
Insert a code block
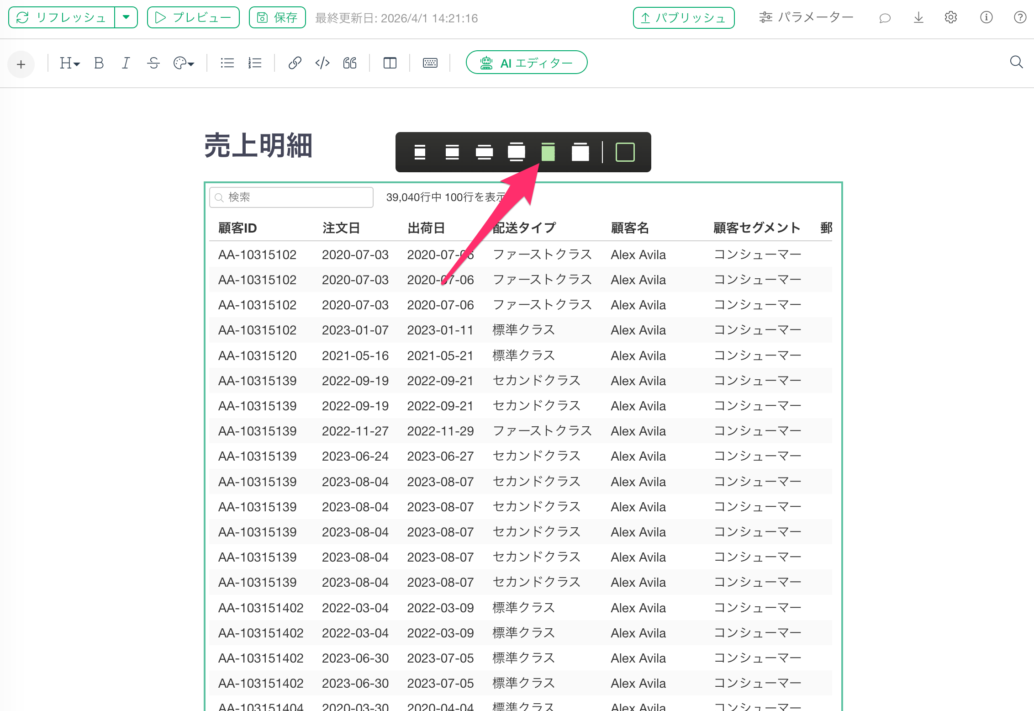point(322,63)
